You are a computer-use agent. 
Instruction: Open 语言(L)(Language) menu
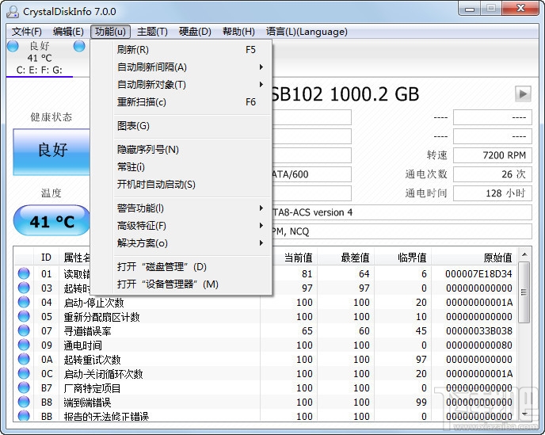tap(307, 32)
